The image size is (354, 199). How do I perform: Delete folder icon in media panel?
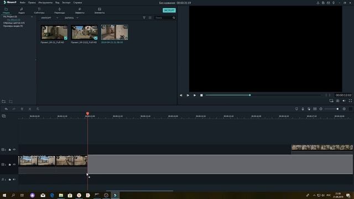click(x=11, y=102)
